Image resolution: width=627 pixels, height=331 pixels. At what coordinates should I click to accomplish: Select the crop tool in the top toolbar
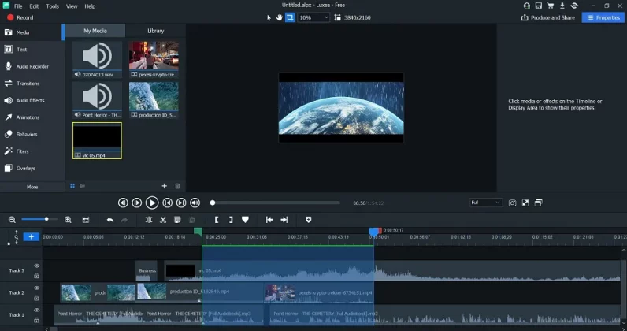(x=290, y=17)
